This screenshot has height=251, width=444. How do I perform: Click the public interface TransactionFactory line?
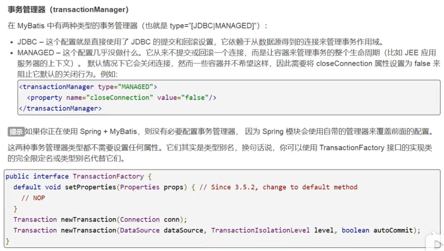tap(78, 176)
